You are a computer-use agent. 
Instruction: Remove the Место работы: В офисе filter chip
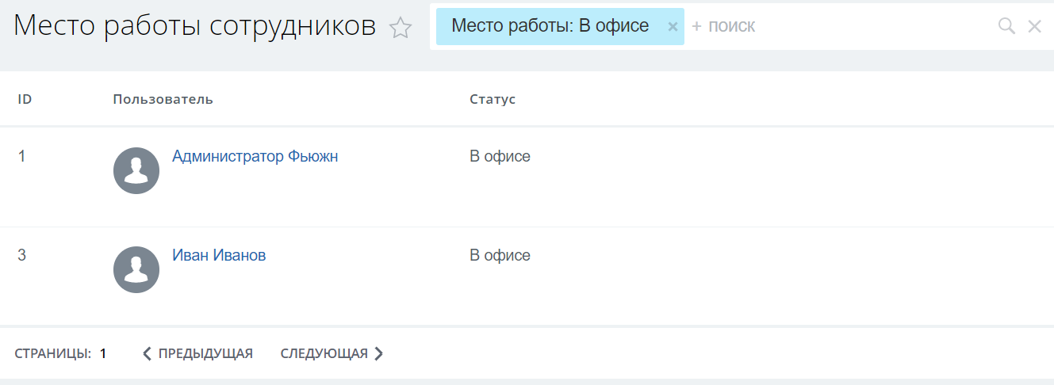[x=673, y=27]
